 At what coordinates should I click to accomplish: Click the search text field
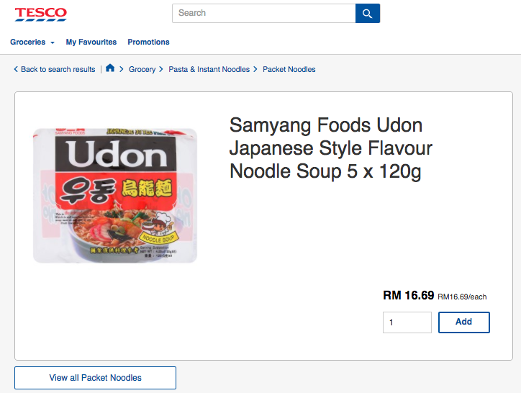coord(263,13)
